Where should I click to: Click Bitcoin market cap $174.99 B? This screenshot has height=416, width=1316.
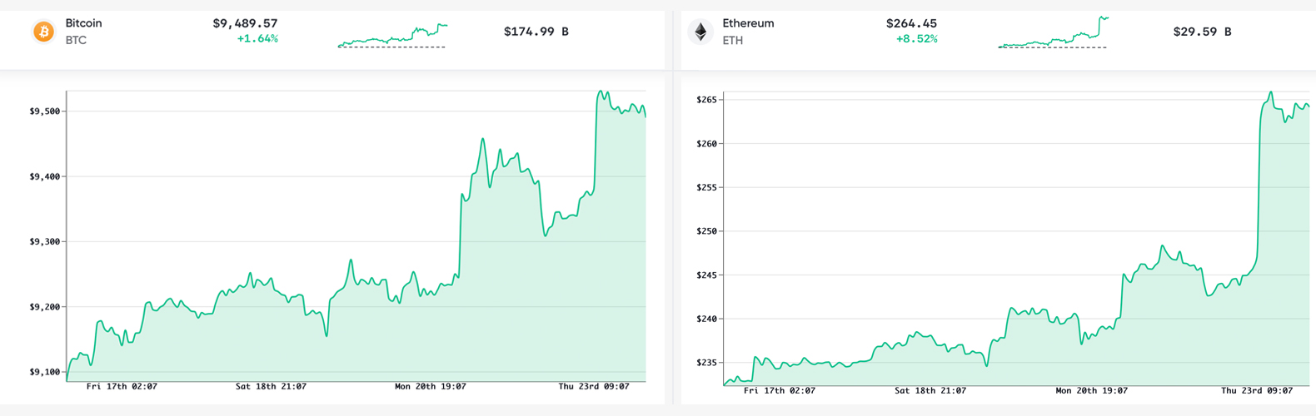[x=536, y=32]
